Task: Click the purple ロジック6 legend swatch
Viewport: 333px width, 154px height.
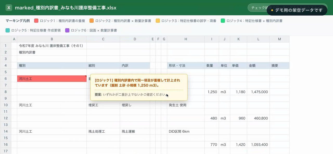Action: 67,30
